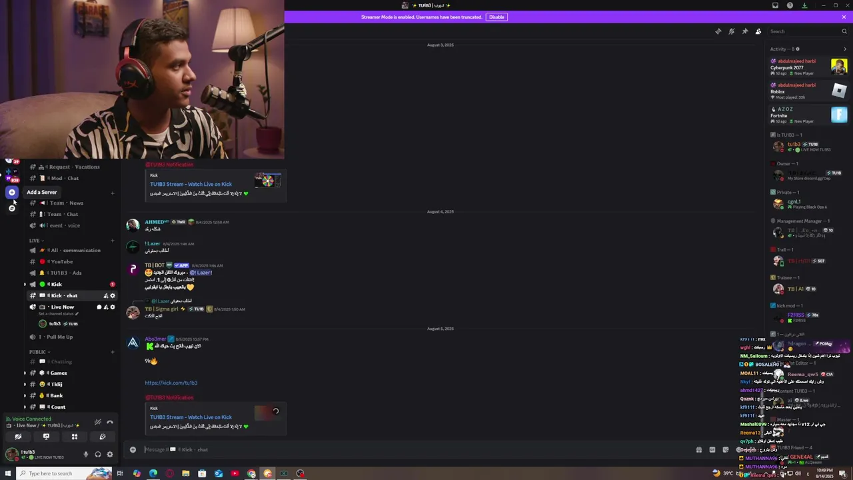853x480 pixels.
Task: Expand the Games channel arrow
Action: [x=25, y=373]
